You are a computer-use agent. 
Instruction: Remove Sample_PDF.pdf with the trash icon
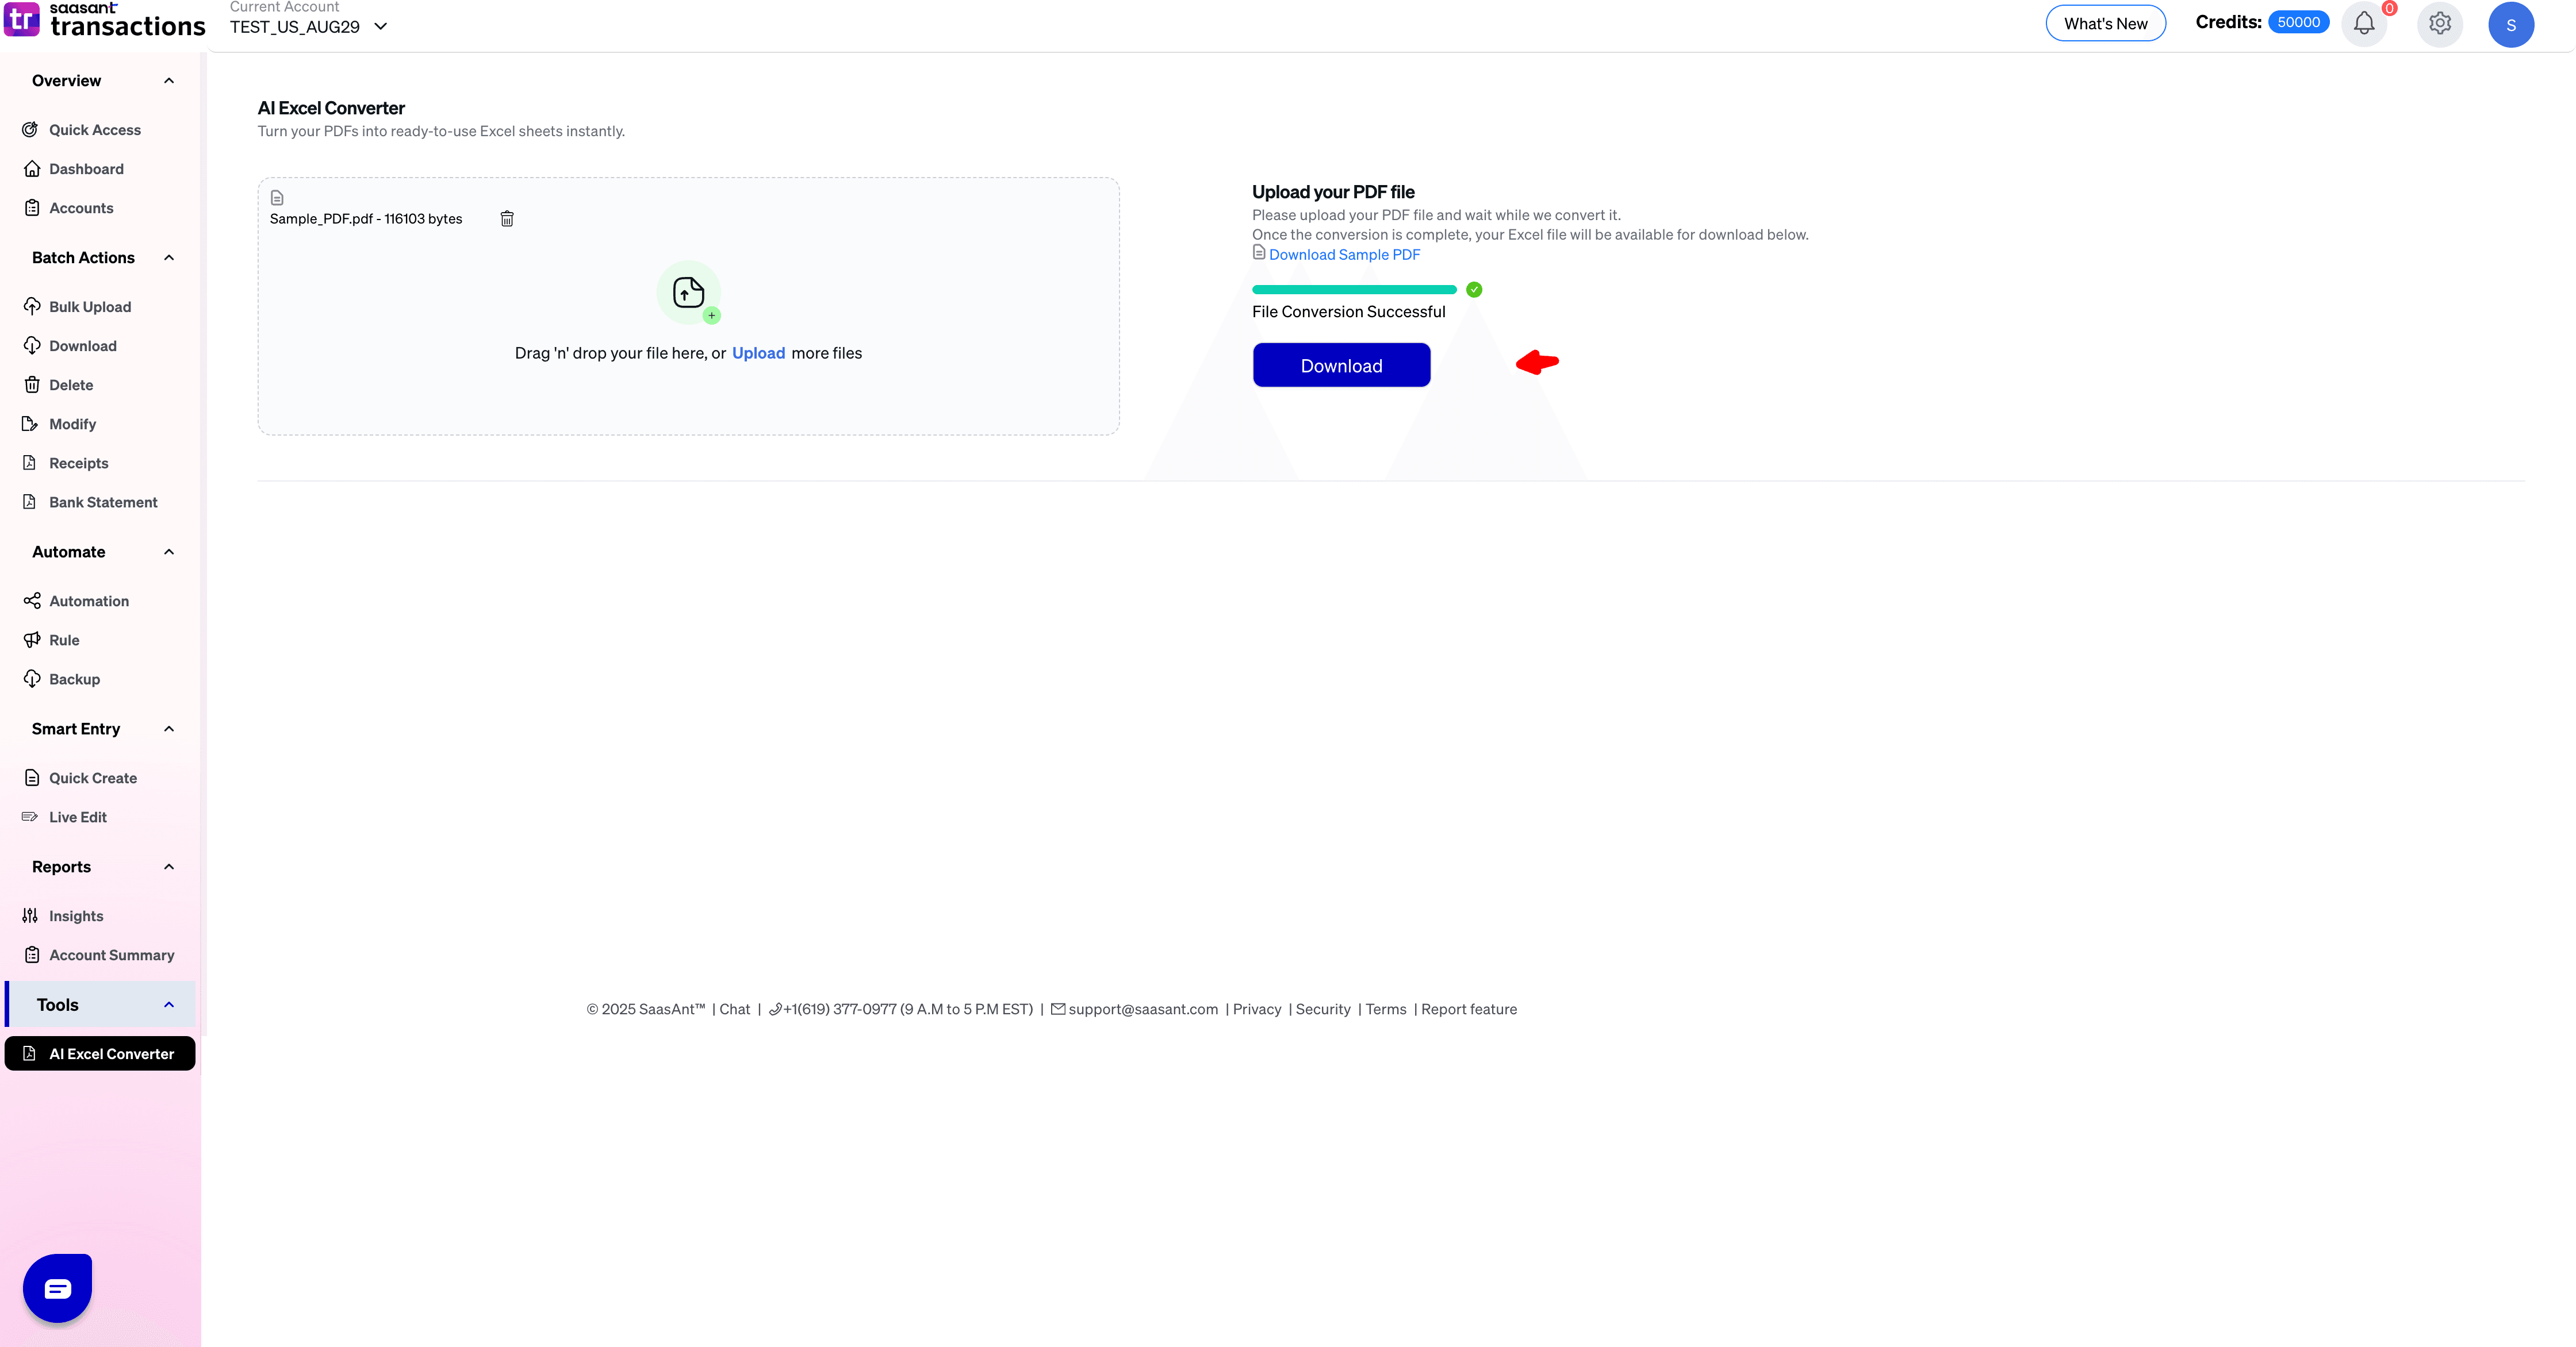[507, 219]
